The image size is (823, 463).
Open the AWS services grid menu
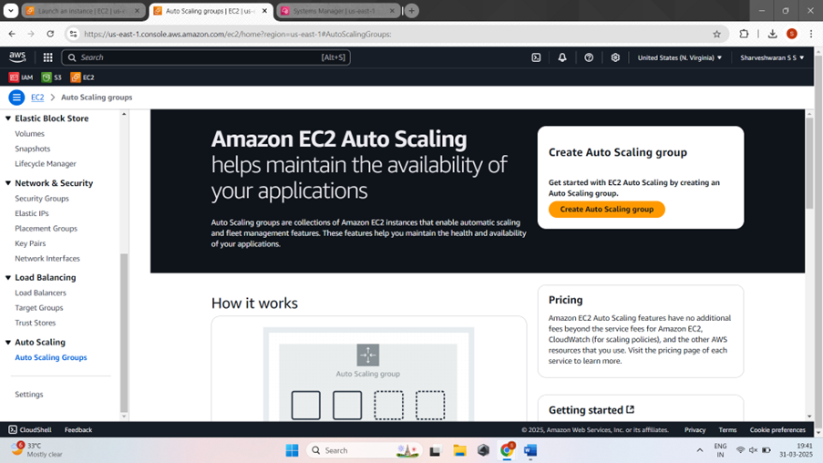pos(47,57)
